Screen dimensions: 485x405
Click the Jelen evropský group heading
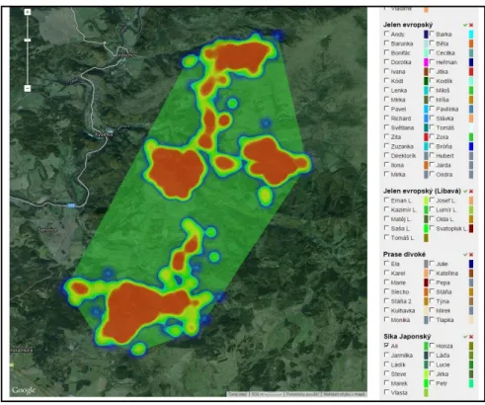coord(408,25)
